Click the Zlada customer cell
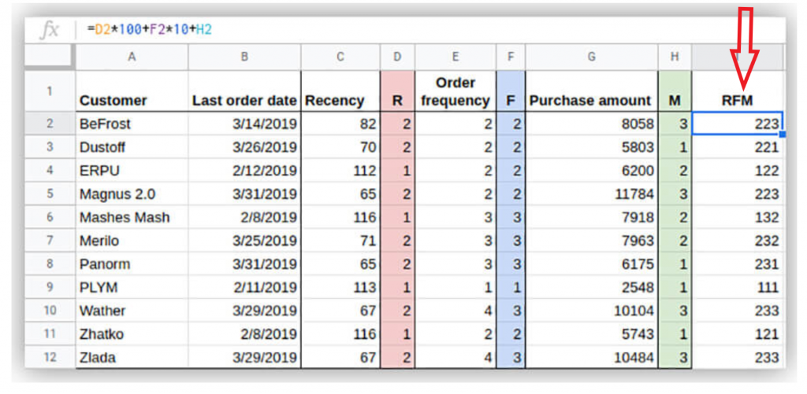The height and width of the screenshot is (394, 807). click(x=131, y=357)
